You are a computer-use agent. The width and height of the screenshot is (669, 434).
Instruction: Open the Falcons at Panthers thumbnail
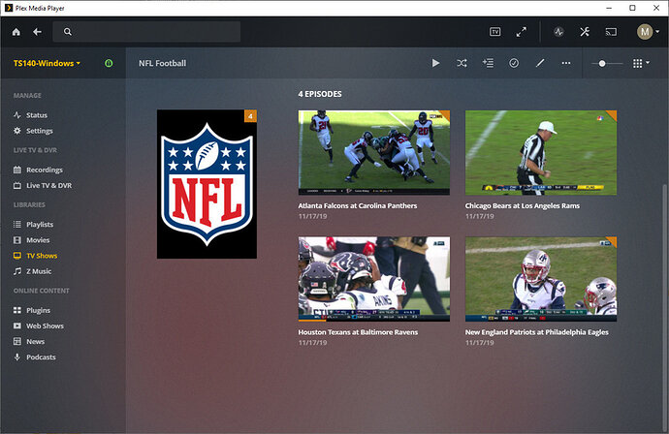(x=373, y=153)
